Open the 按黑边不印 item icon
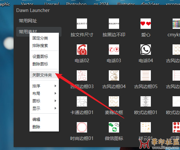The height and width of the screenshot is (150, 180). (114, 24)
